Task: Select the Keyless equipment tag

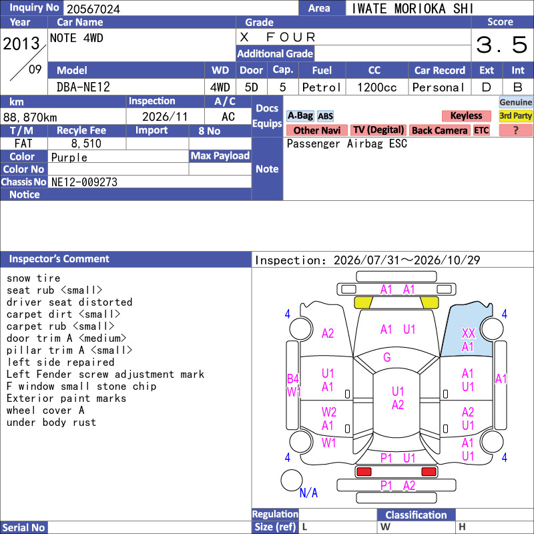Action: tap(466, 115)
